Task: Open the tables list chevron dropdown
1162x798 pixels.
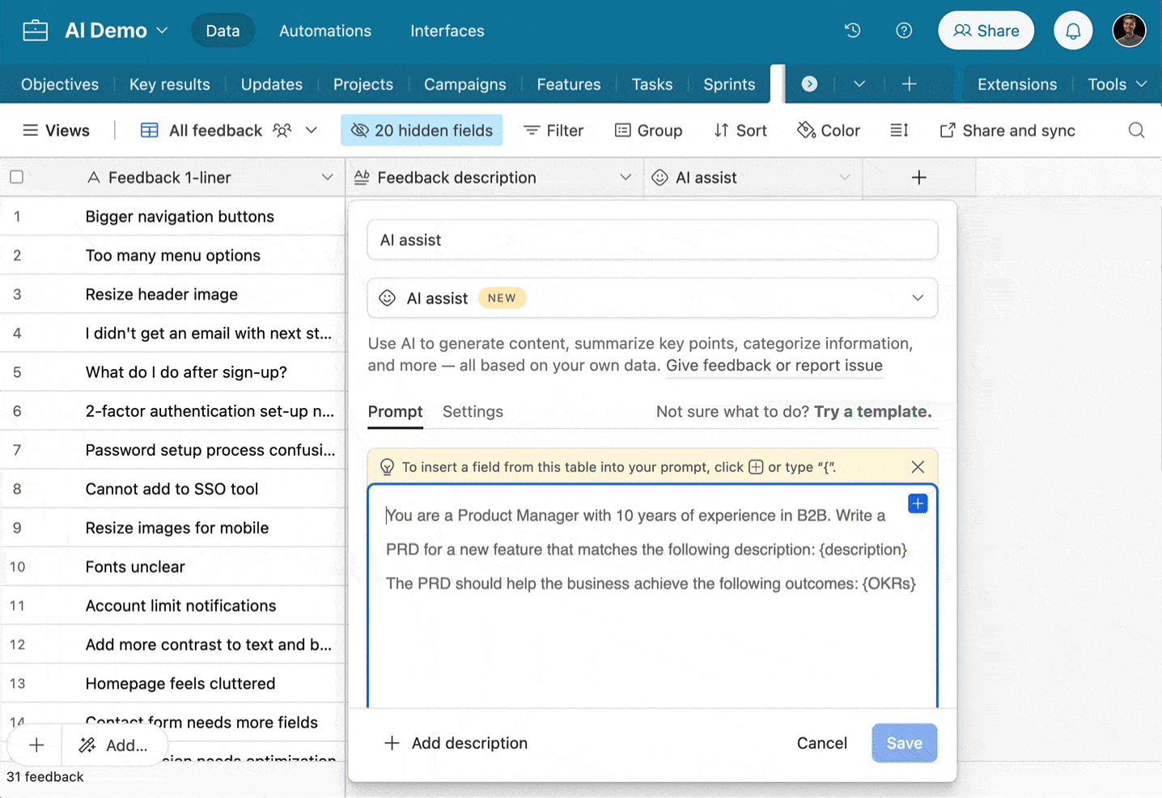Action: pos(859,84)
